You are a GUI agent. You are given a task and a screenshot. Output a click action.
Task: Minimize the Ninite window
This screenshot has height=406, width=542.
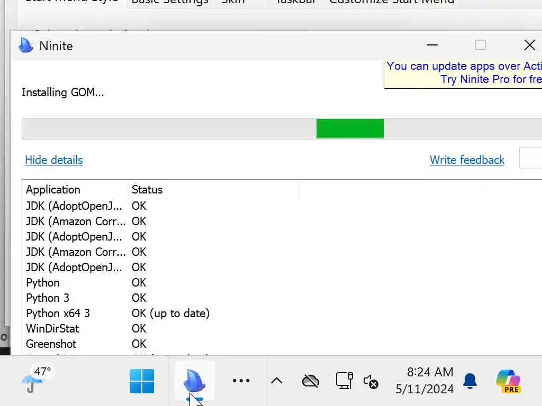pos(432,45)
